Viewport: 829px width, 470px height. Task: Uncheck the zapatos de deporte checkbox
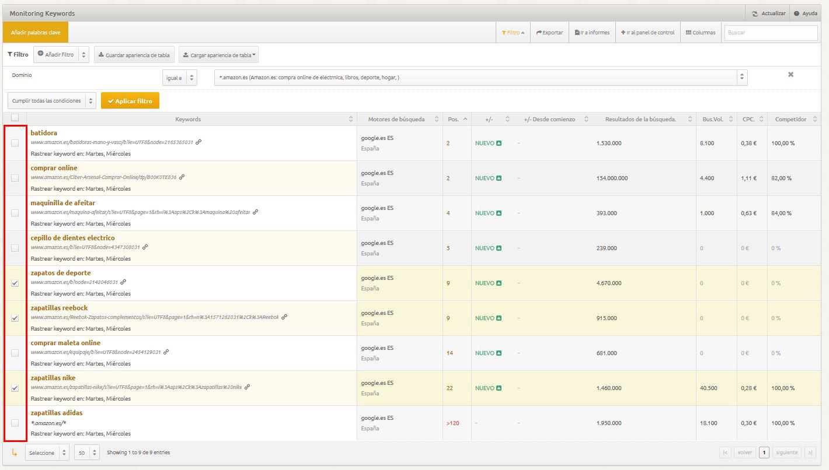(15, 283)
